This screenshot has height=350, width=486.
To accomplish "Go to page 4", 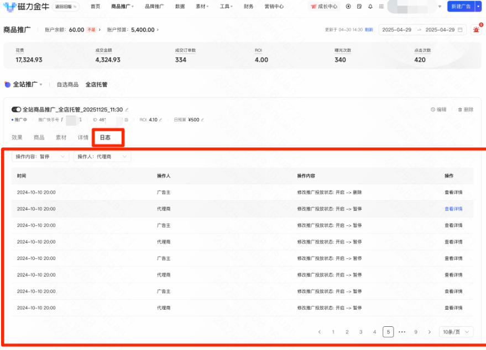I will 374,332.
